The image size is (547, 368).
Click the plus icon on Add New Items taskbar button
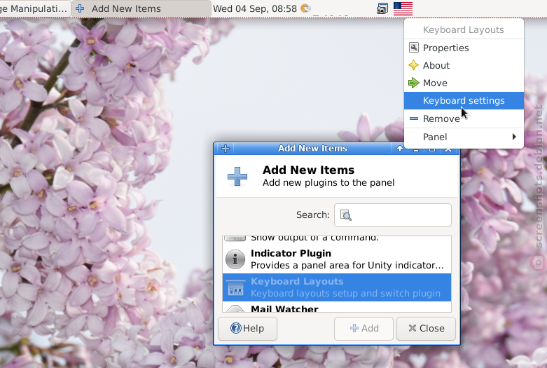80,8
